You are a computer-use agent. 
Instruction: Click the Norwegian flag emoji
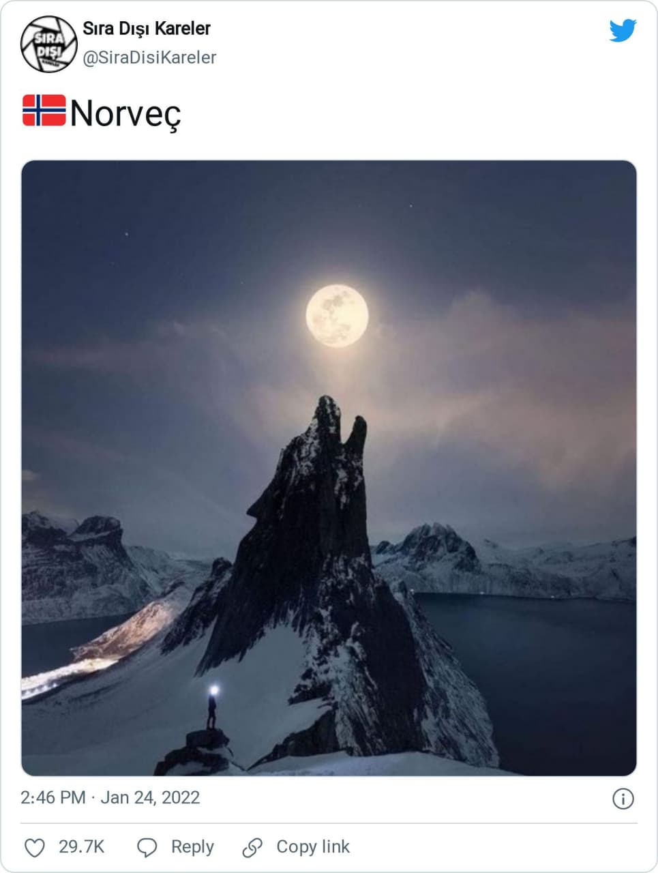[x=44, y=110]
